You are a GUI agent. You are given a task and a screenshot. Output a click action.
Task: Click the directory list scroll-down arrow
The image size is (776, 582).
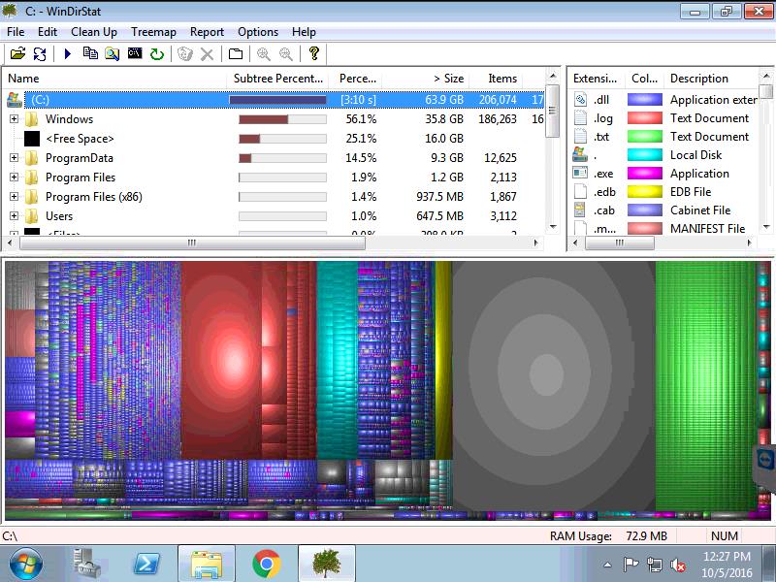coord(553,227)
